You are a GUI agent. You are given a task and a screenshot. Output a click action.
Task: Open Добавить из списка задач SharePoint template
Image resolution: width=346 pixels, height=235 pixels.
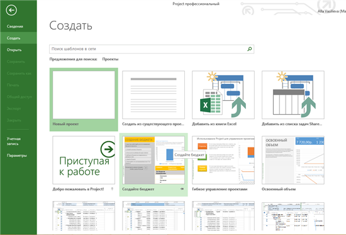click(293, 95)
